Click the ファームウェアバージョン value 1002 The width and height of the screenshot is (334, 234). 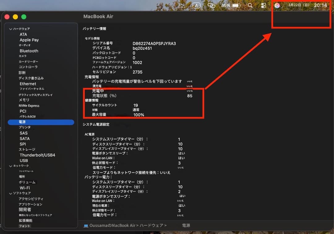click(x=137, y=63)
